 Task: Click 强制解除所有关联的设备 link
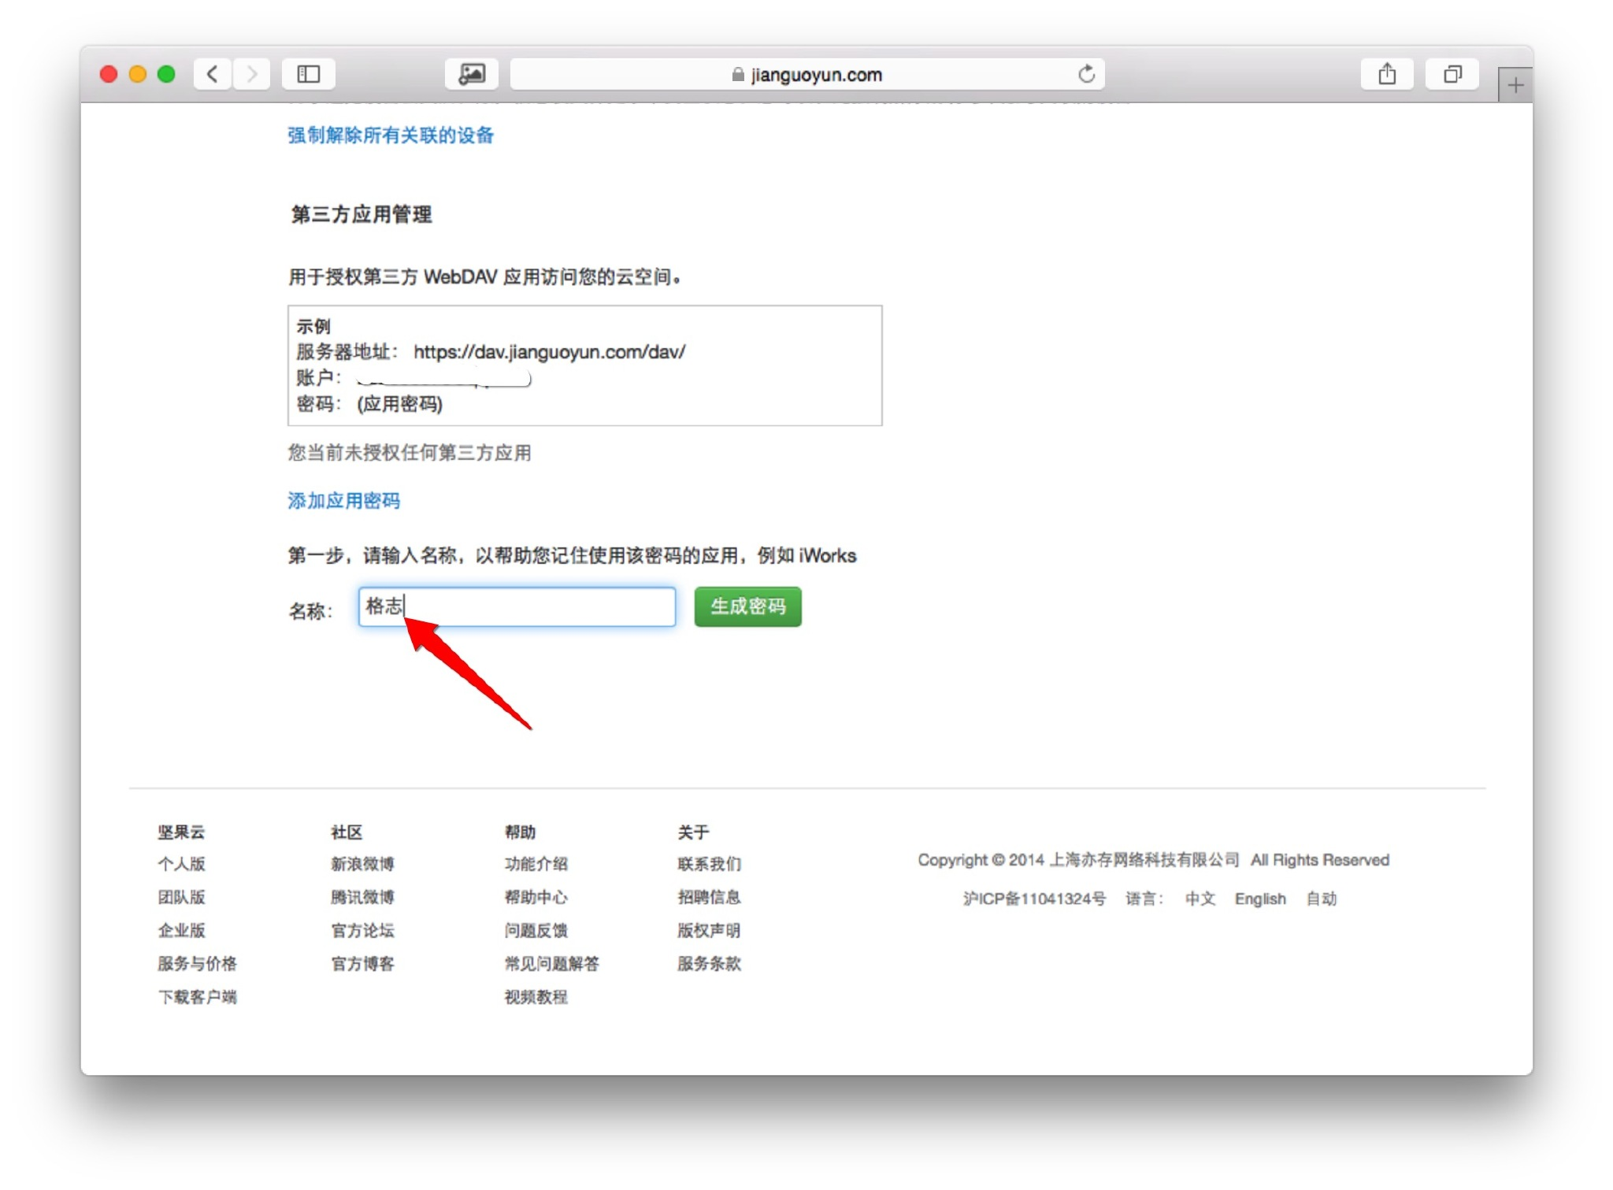point(391,135)
